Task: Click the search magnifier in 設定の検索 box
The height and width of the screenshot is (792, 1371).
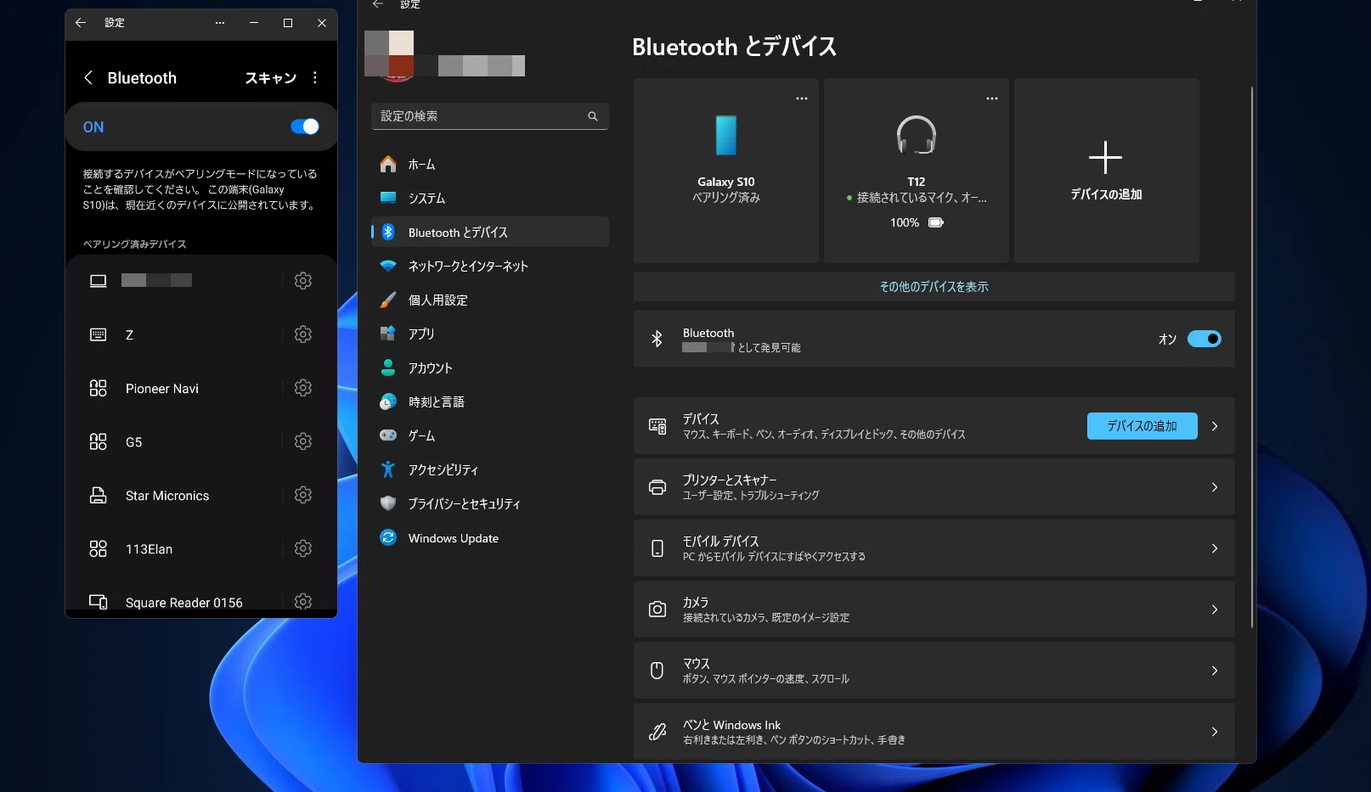Action: (593, 116)
